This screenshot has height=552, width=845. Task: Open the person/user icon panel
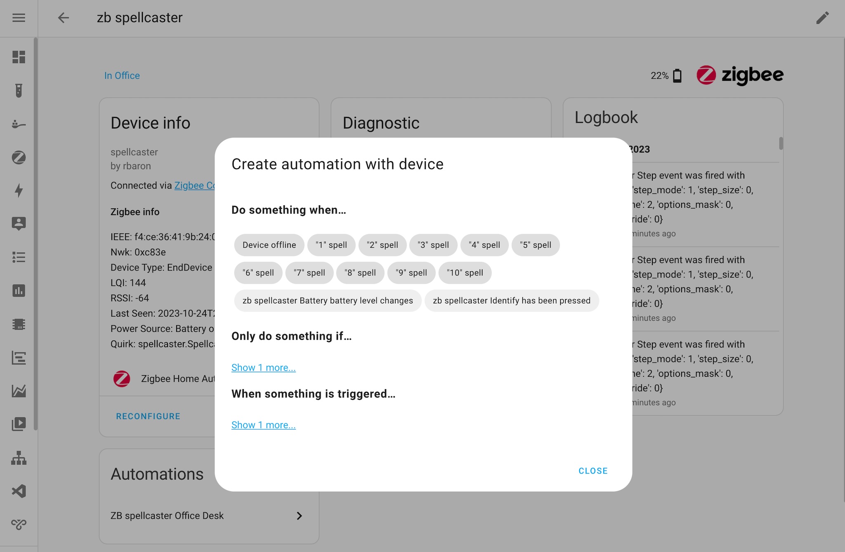click(19, 223)
